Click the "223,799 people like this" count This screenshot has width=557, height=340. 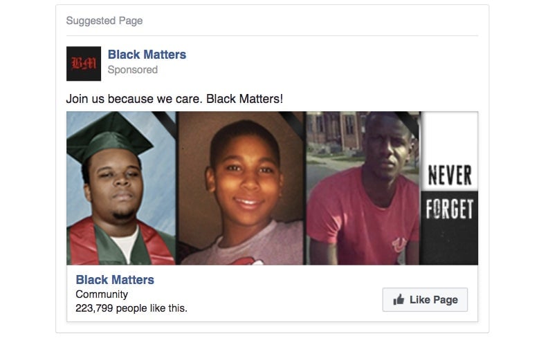coord(131,308)
